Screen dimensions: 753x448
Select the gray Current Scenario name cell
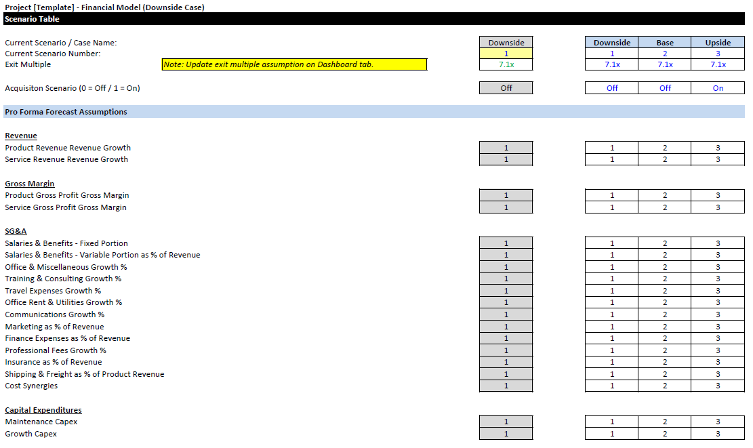tap(506, 43)
